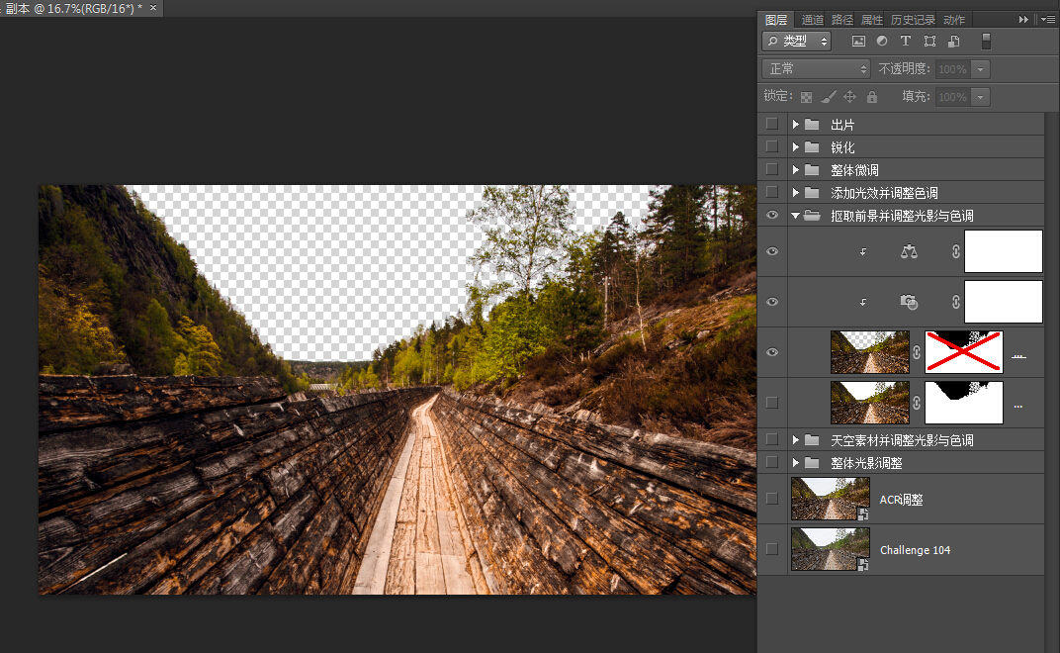Show the Challenge 104 layer

[x=772, y=549]
